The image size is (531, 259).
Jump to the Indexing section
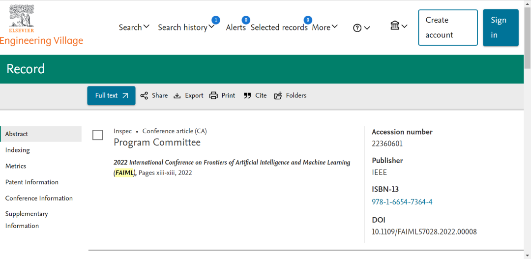pos(18,150)
